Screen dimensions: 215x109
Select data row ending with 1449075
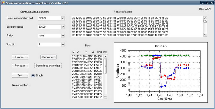[x=87, y=88]
